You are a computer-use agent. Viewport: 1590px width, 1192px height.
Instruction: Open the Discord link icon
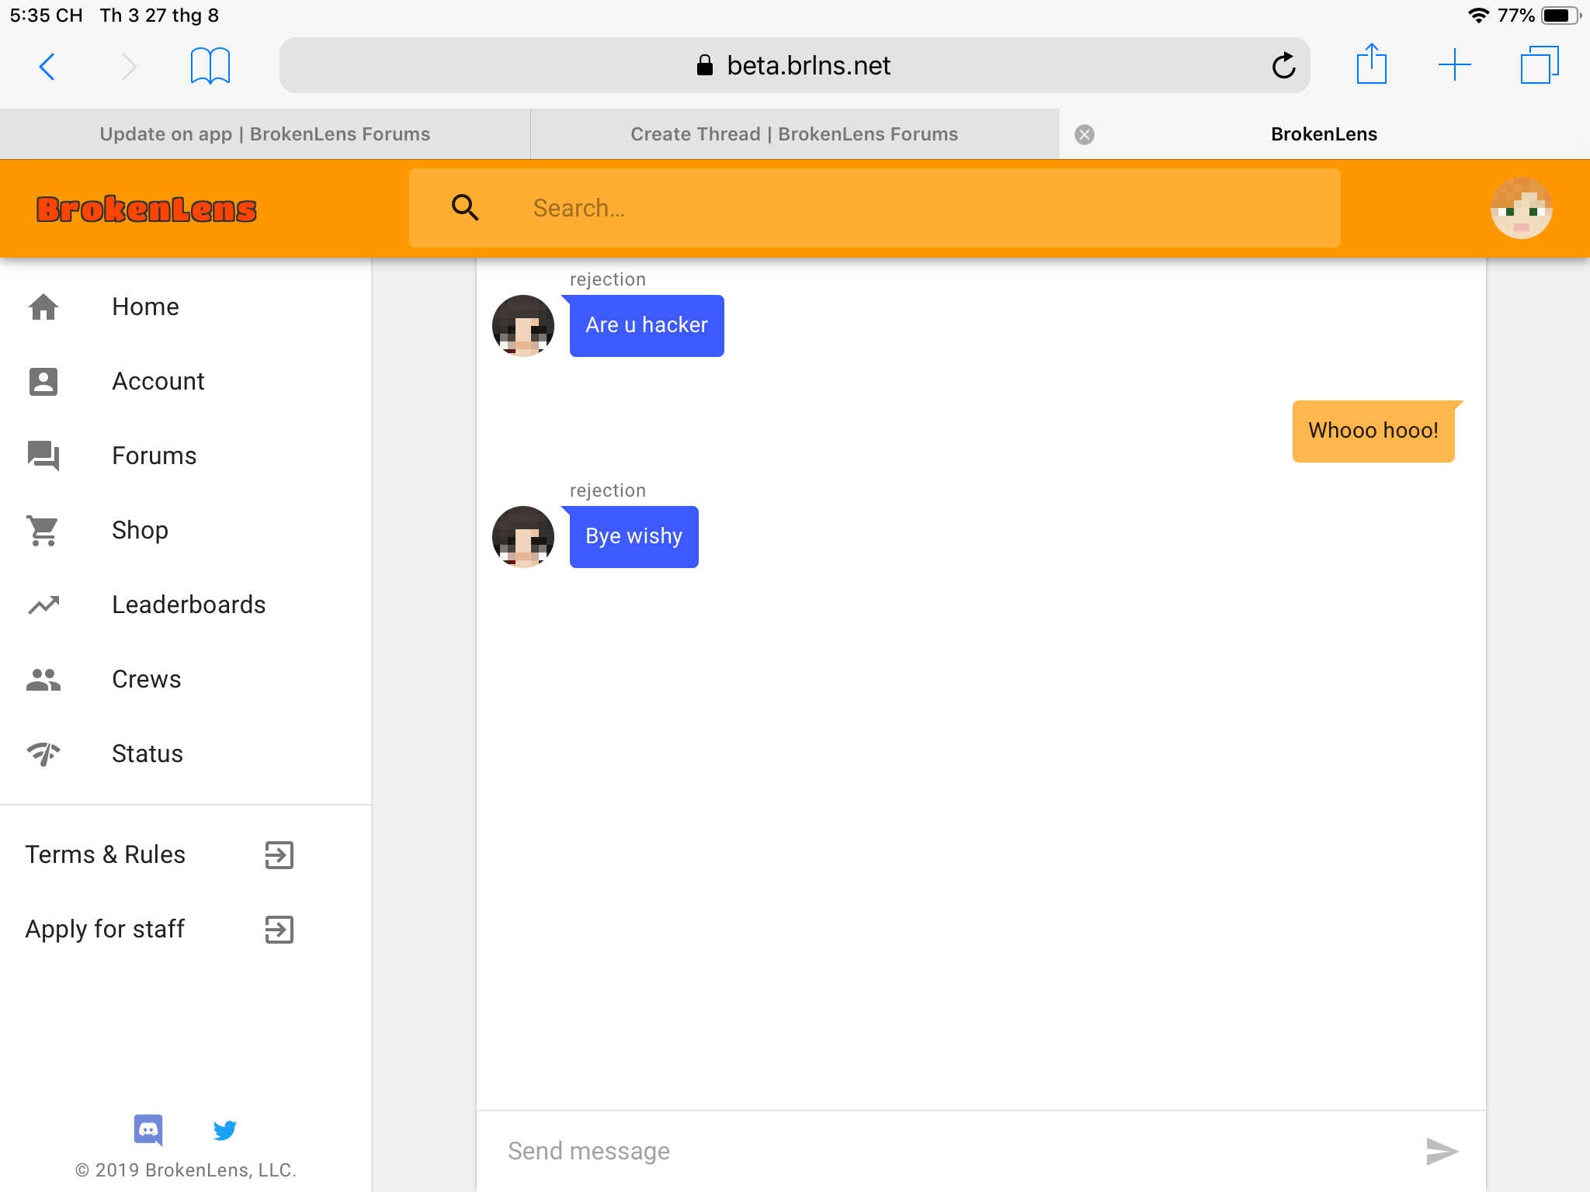tap(148, 1130)
